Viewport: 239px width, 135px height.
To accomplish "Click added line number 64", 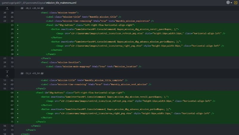I will [12, 93].
